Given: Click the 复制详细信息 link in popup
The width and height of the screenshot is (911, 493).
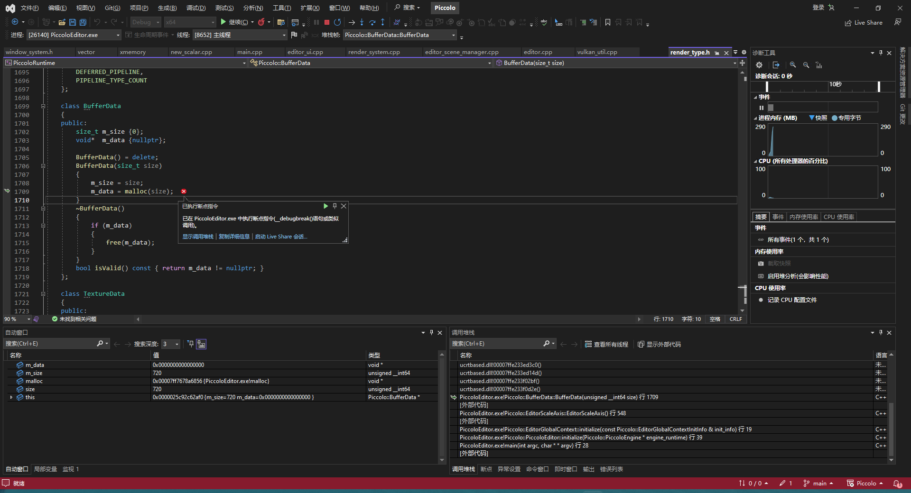Looking at the screenshot, I should [x=234, y=237].
